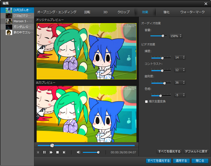Screen dimensions: 211x166
Task: Click the saturation value 36 stepper
Action: (x=184, y=82)
